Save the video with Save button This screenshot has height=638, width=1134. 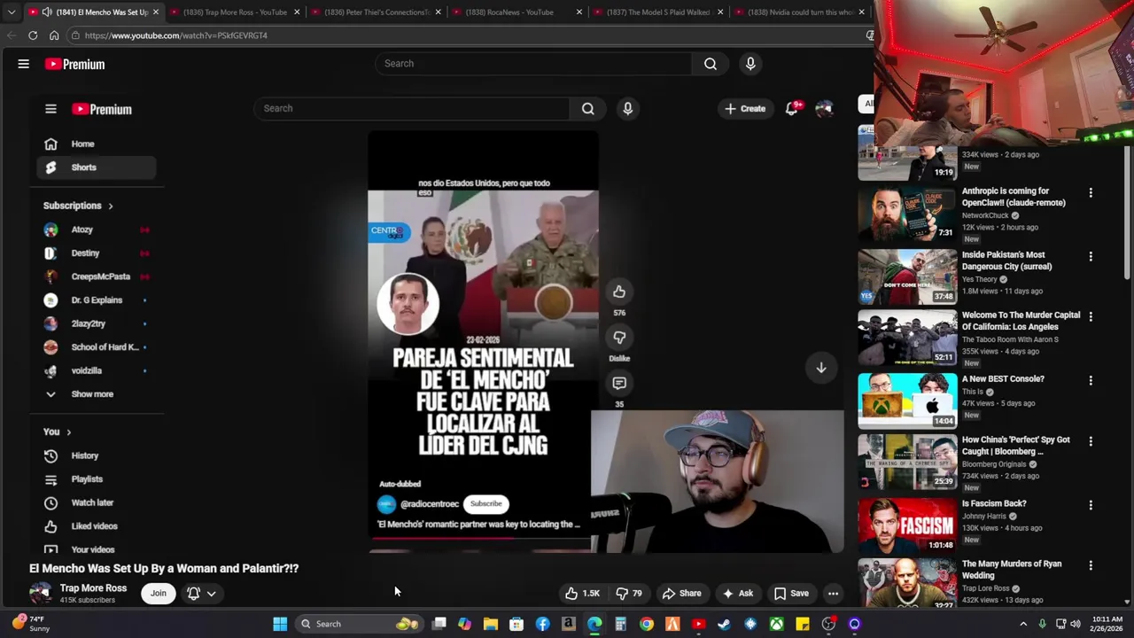(791, 594)
